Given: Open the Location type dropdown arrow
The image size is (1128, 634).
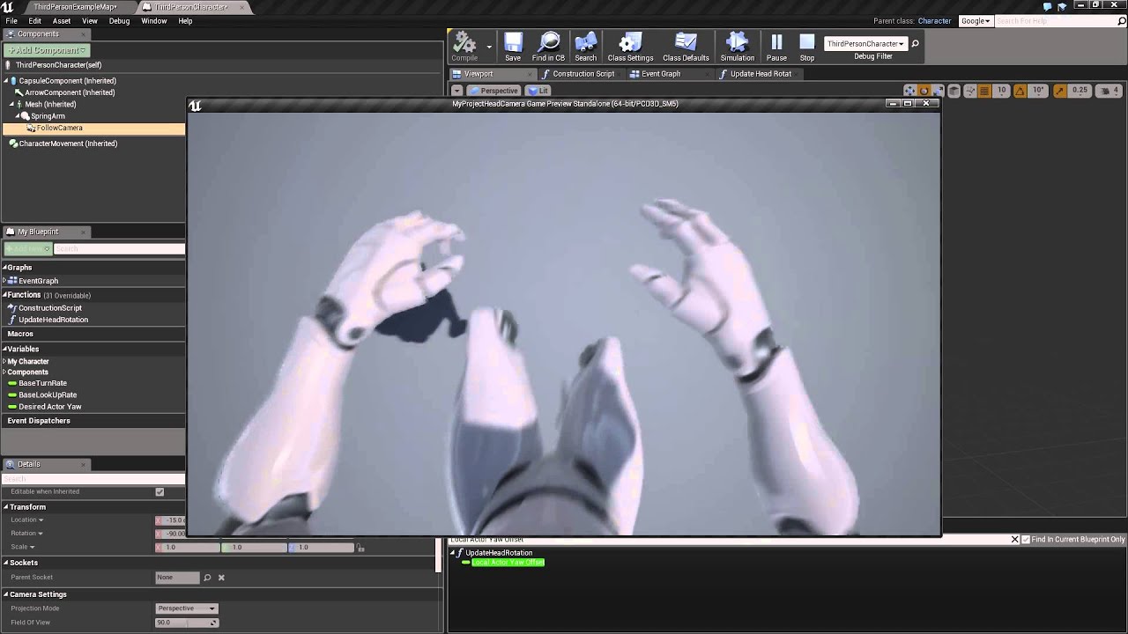Looking at the screenshot, I should [x=41, y=520].
